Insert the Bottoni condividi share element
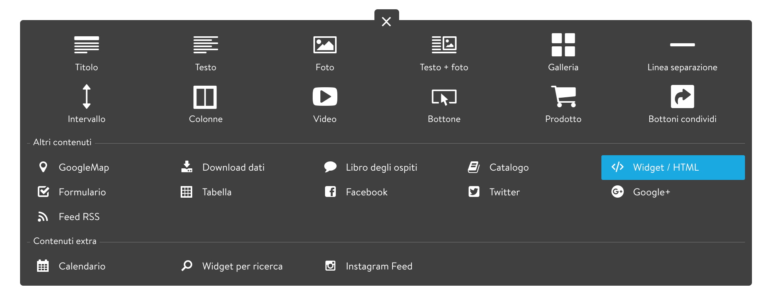The height and width of the screenshot is (305, 772). point(682,103)
